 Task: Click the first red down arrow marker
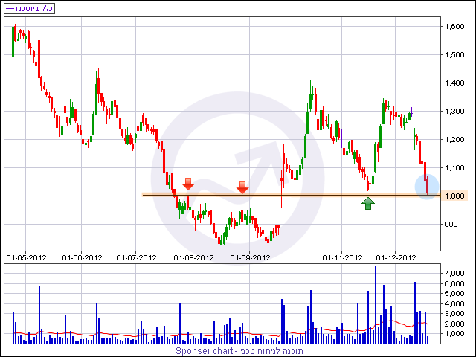188,184
